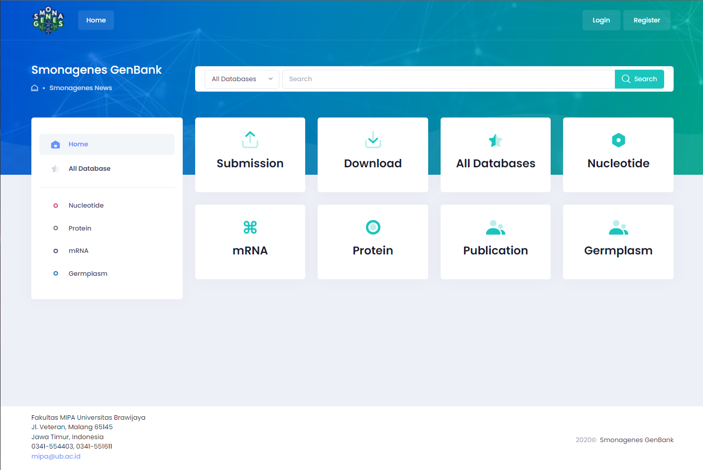Click the mipa@ub.ac.id email link
Image resolution: width=703 pixels, height=470 pixels.
click(x=56, y=457)
